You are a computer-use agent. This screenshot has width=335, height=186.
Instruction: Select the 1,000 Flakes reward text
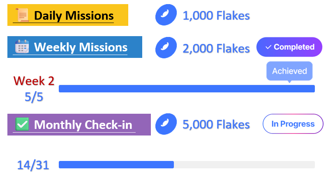(216, 16)
